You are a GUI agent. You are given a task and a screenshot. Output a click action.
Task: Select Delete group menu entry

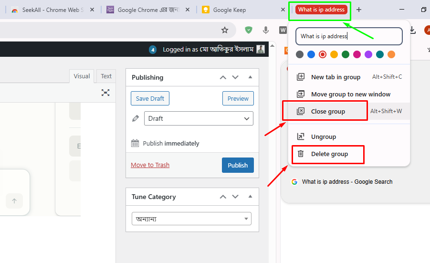[x=349, y=154]
